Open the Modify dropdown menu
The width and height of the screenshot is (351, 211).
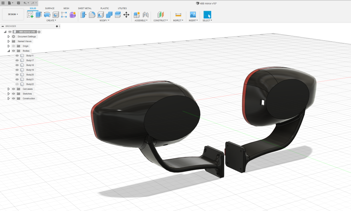click(x=104, y=20)
